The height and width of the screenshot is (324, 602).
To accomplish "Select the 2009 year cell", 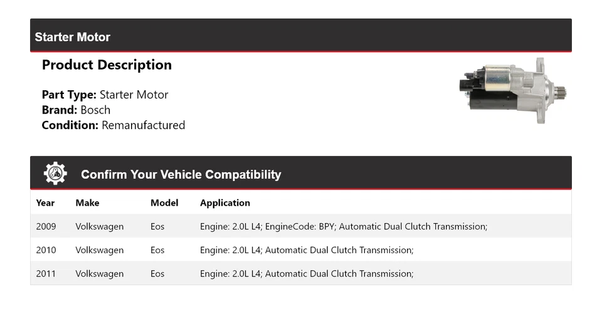I will pos(46,226).
